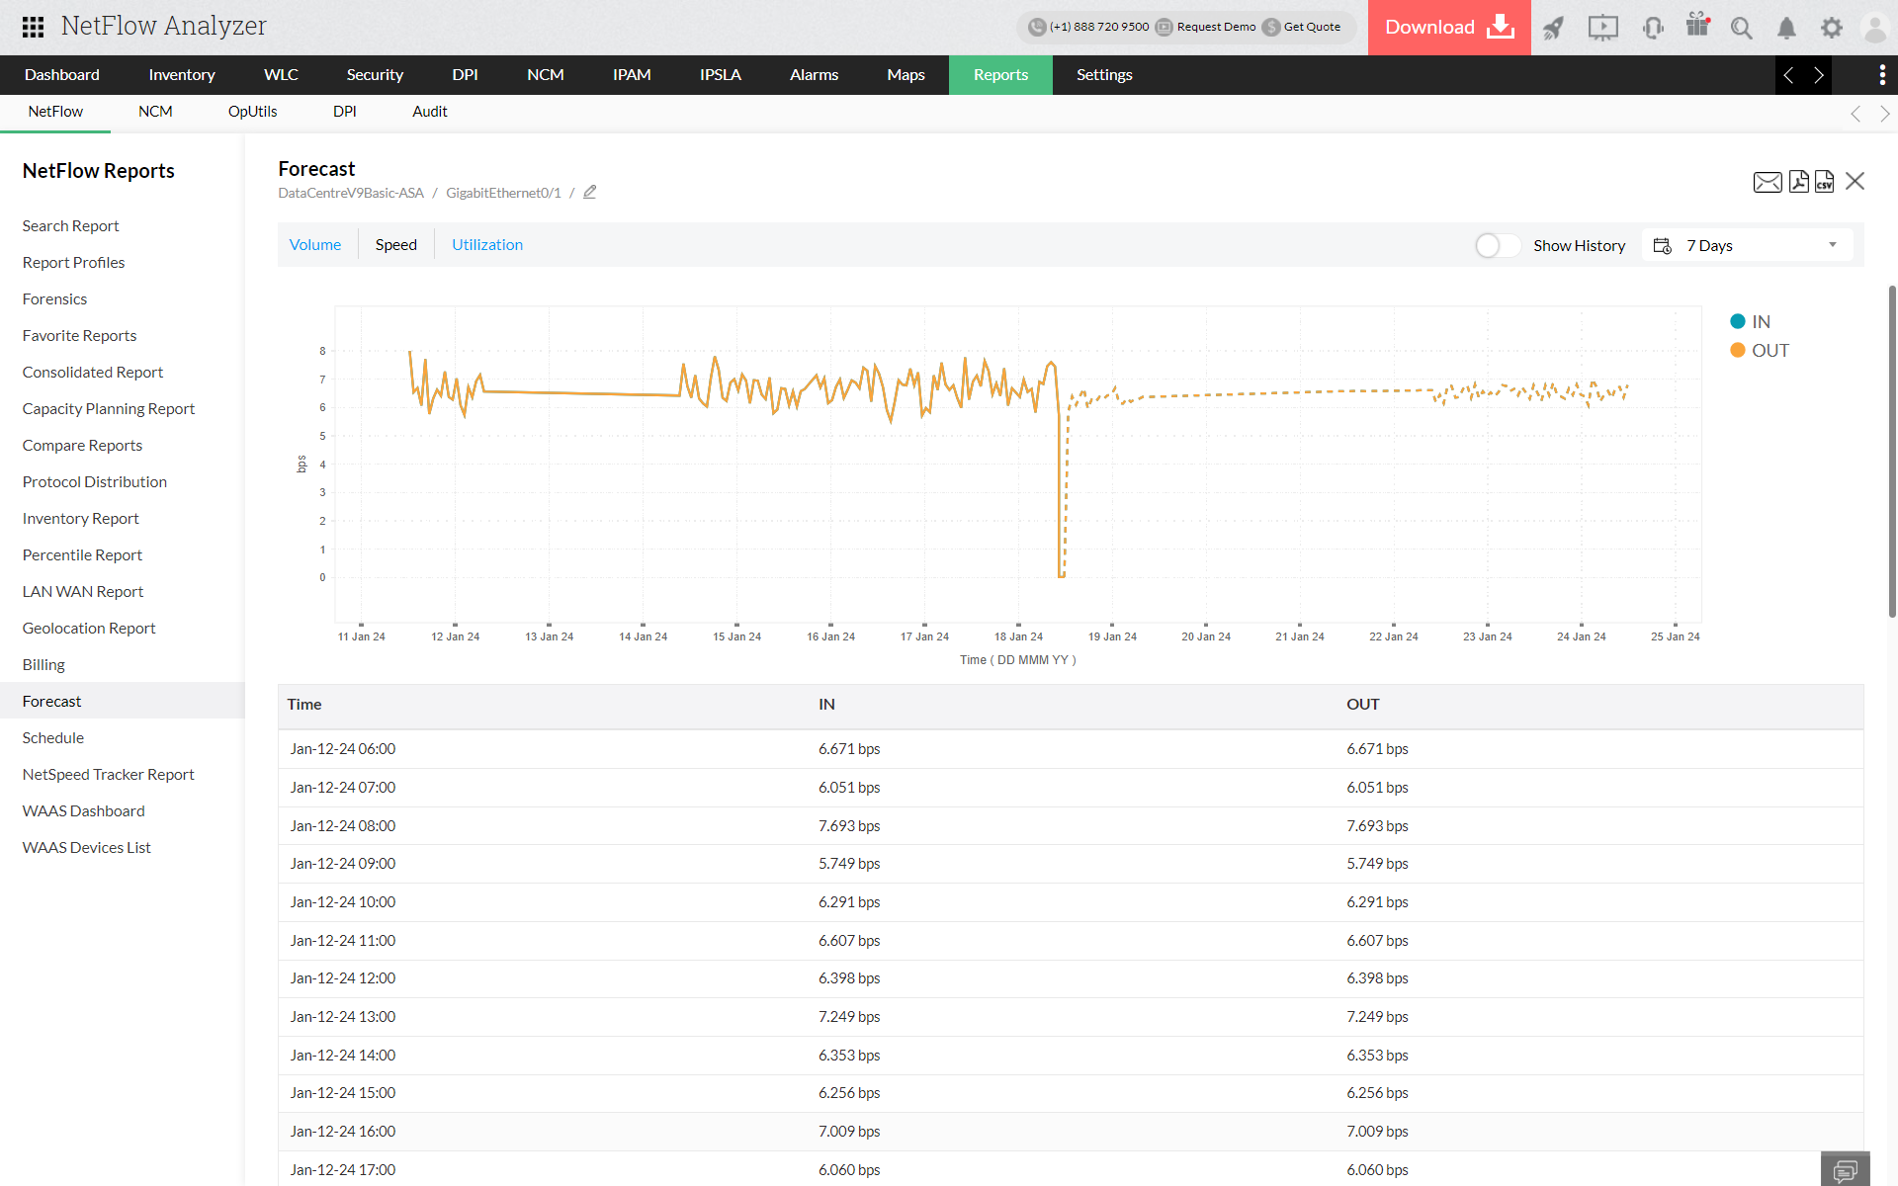Open the chat support icon
This screenshot has height=1186, width=1898.
point(1845,1170)
